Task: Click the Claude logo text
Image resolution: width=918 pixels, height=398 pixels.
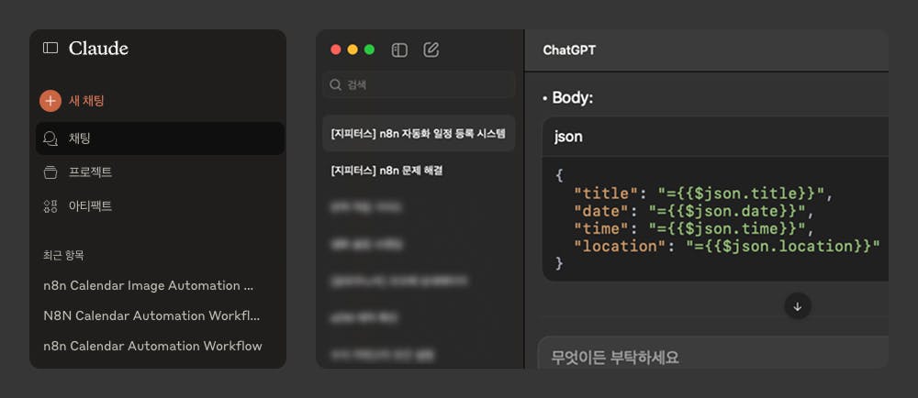Action: click(x=98, y=49)
